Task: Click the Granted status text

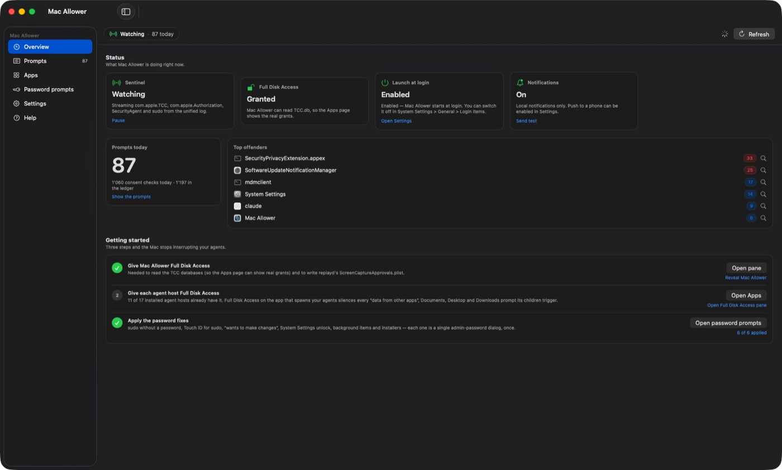Action: pyautogui.click(x=261, y=99)
